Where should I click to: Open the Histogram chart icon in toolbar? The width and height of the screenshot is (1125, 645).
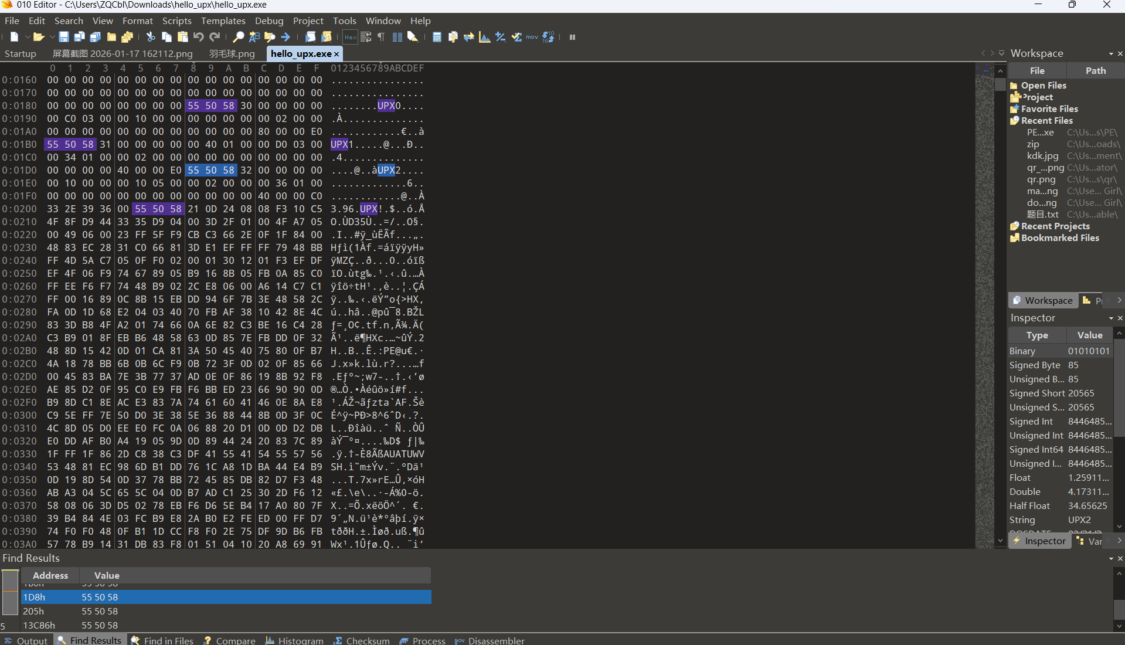485,37
